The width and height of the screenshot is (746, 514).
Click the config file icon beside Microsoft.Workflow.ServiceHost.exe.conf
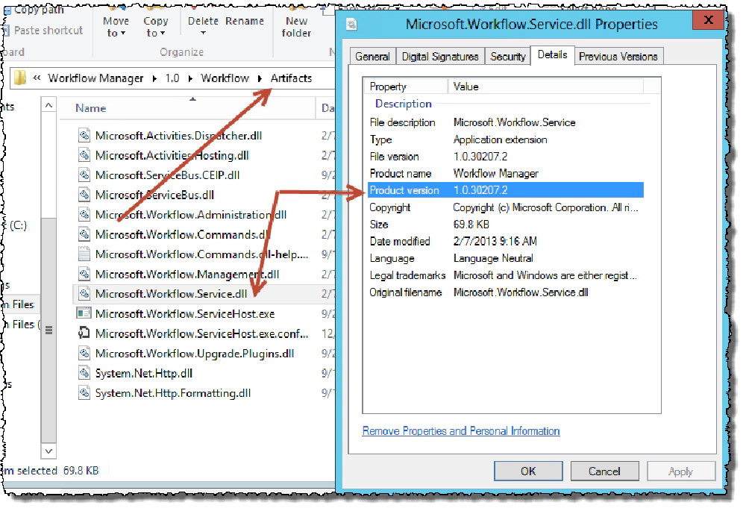click(x=84, y=334)
